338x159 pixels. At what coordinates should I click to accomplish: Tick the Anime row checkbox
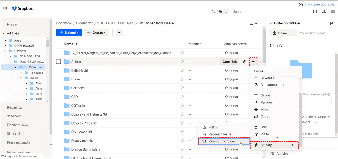click(x=58, y=62)
